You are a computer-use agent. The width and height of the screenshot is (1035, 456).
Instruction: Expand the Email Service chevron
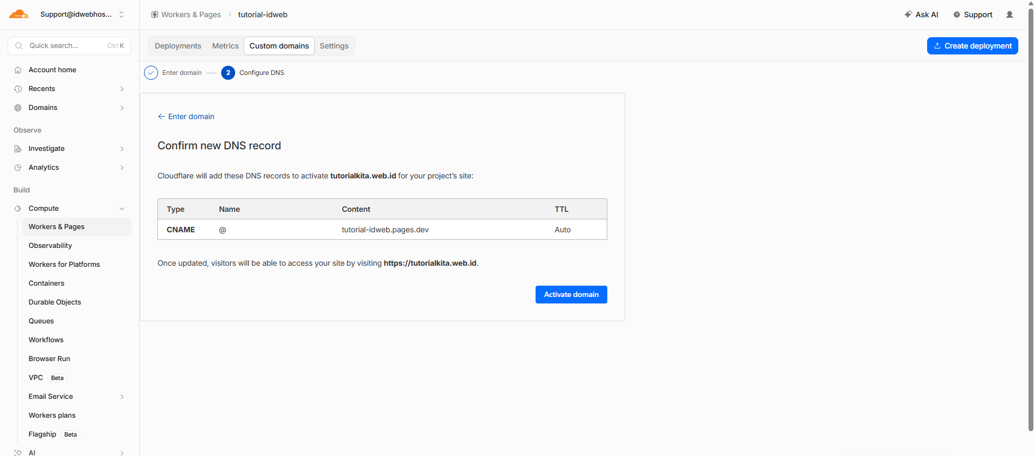click(x=122, y=397)
